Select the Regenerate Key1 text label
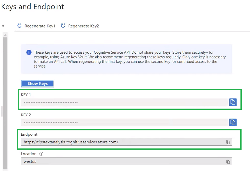This screenshot has width=251, height=172. point(40,26)
